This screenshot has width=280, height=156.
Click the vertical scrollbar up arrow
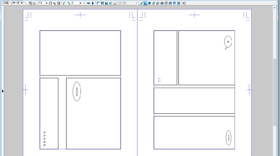click(x=275, y=8)
